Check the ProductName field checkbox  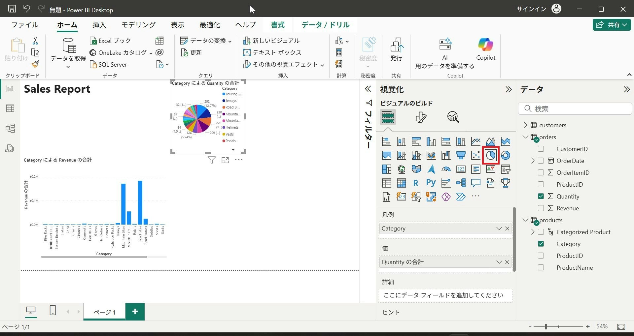click(541, 267)
